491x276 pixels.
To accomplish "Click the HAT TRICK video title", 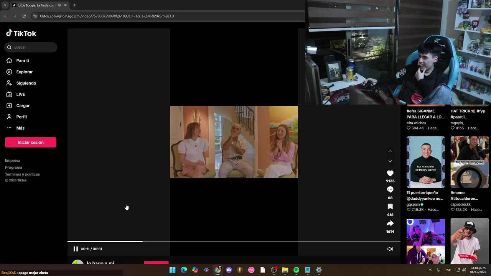I will (468, 114).
